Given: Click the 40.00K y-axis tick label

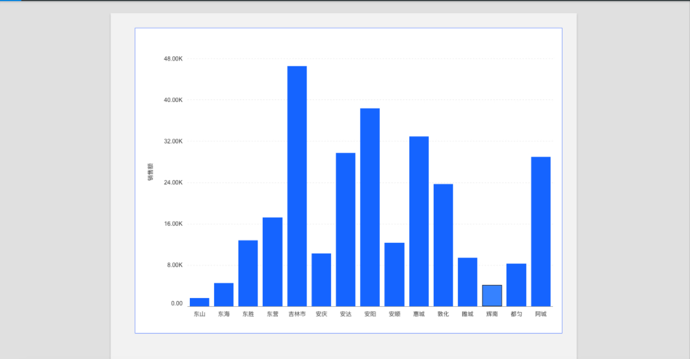Looking at the screenshot, I should coord(173,100).
